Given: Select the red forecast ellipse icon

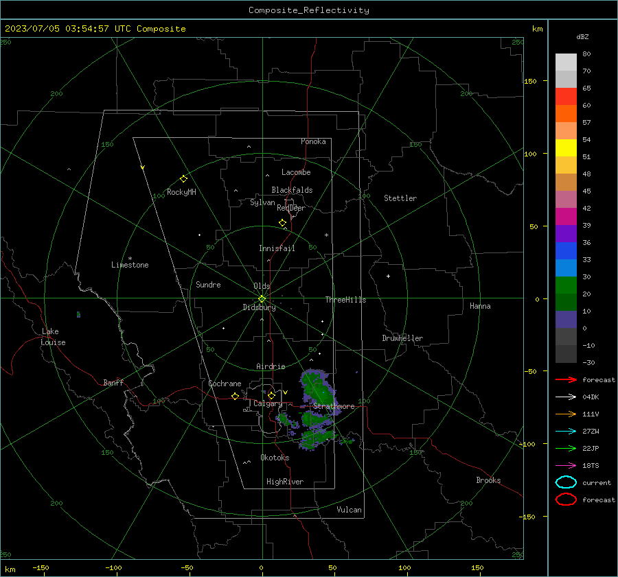Looking at the screenshot, I should coord(566,499).
